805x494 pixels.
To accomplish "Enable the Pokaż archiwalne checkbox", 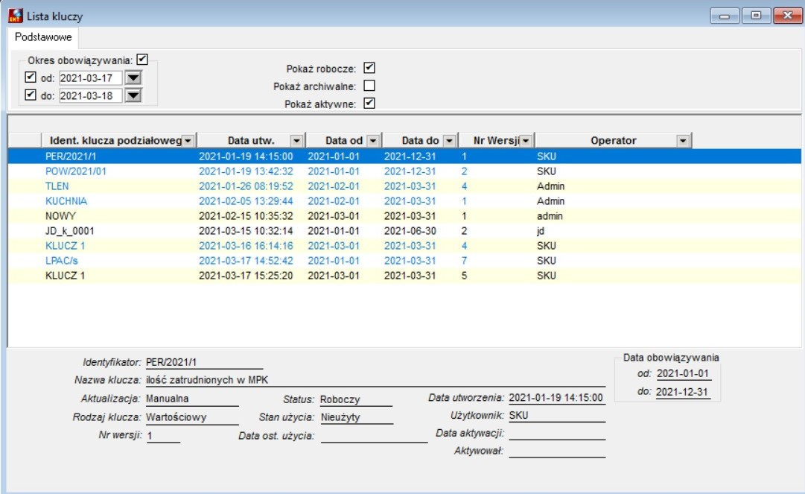I will (x=369, y=85).
